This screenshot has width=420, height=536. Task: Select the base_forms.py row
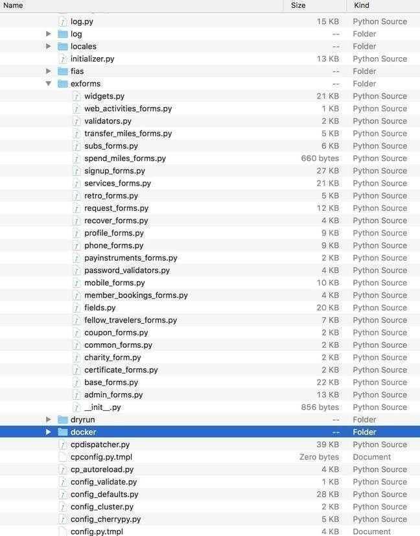(x=210, y=382)
